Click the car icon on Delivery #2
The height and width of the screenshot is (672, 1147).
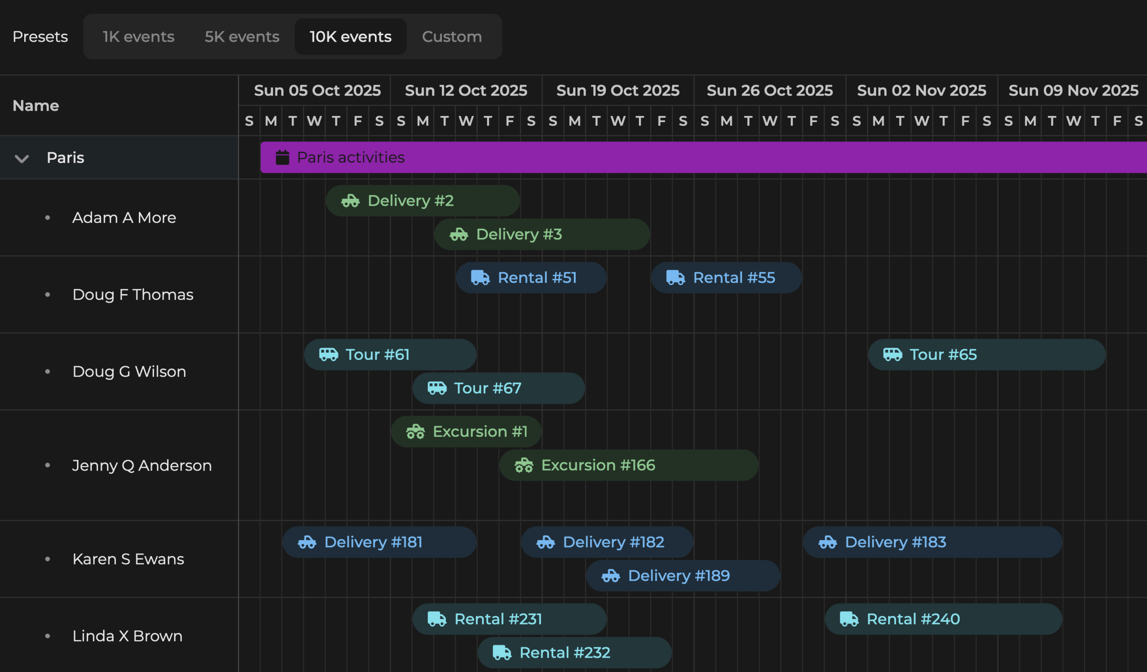click(350, 201)
